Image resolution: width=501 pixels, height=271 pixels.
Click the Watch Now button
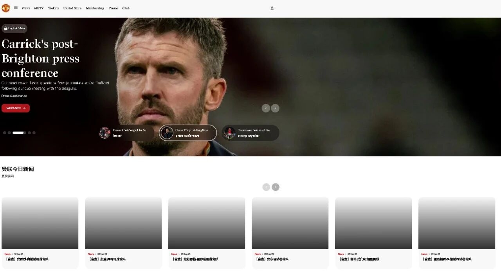coord(16,108)
